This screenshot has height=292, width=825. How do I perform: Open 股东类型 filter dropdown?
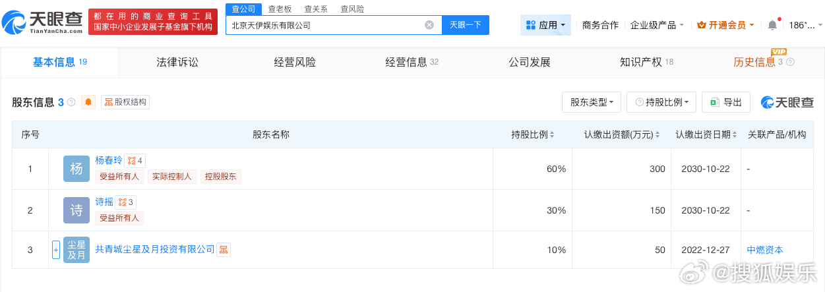point(592,102)
